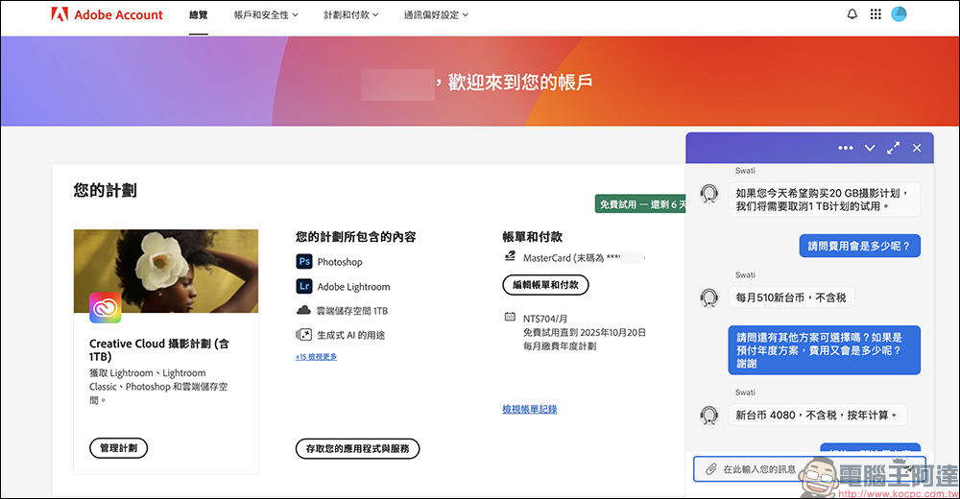Click the 編輯帳單和付款 button
The width and height of the screenshot is (960, 499).
[x=545, y=285]
